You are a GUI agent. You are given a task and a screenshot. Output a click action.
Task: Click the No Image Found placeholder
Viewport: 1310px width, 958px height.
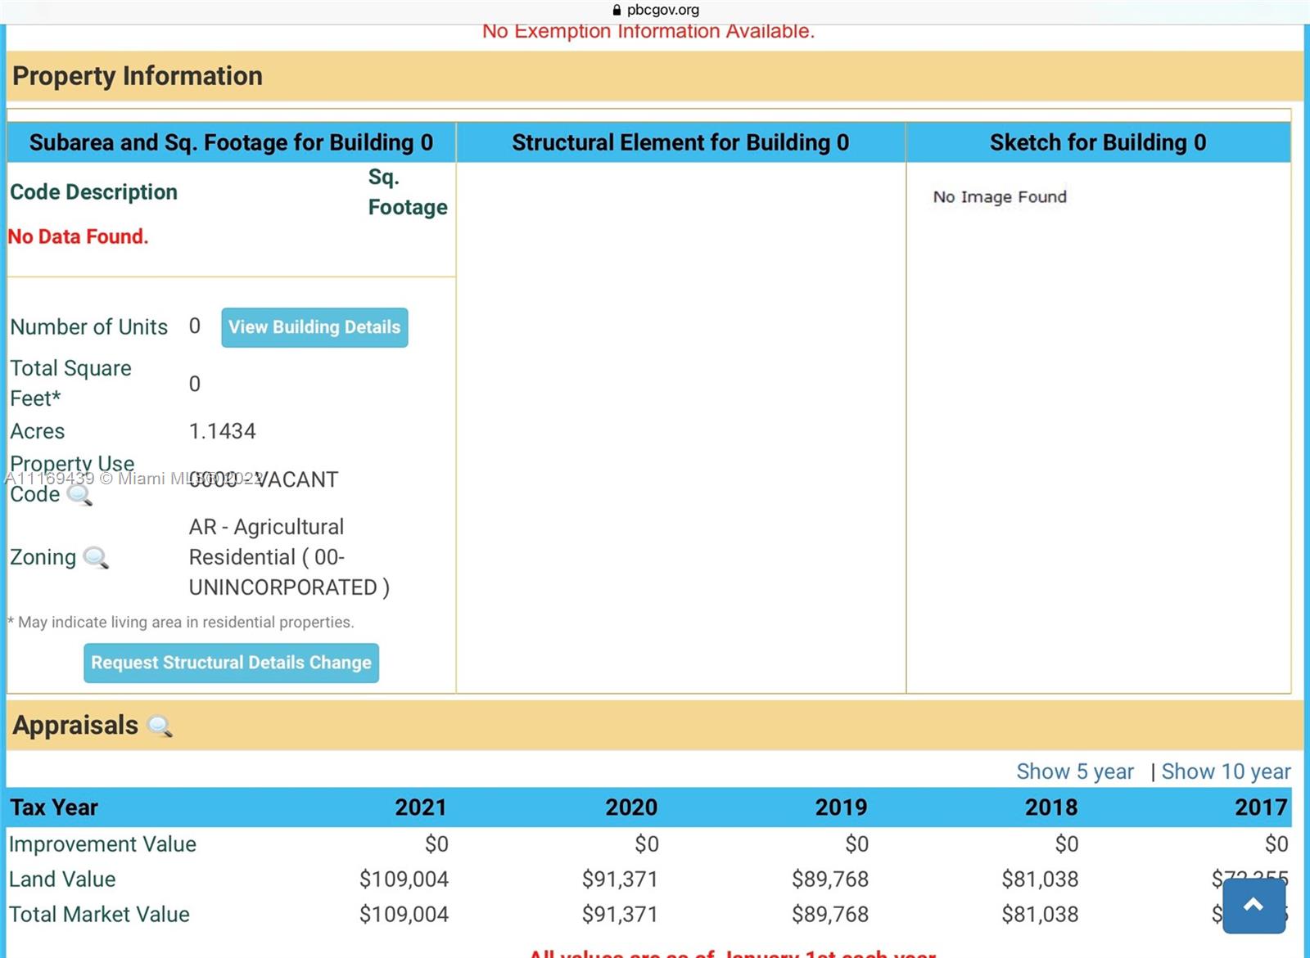pyautogui.click(x=1000, y=197)
